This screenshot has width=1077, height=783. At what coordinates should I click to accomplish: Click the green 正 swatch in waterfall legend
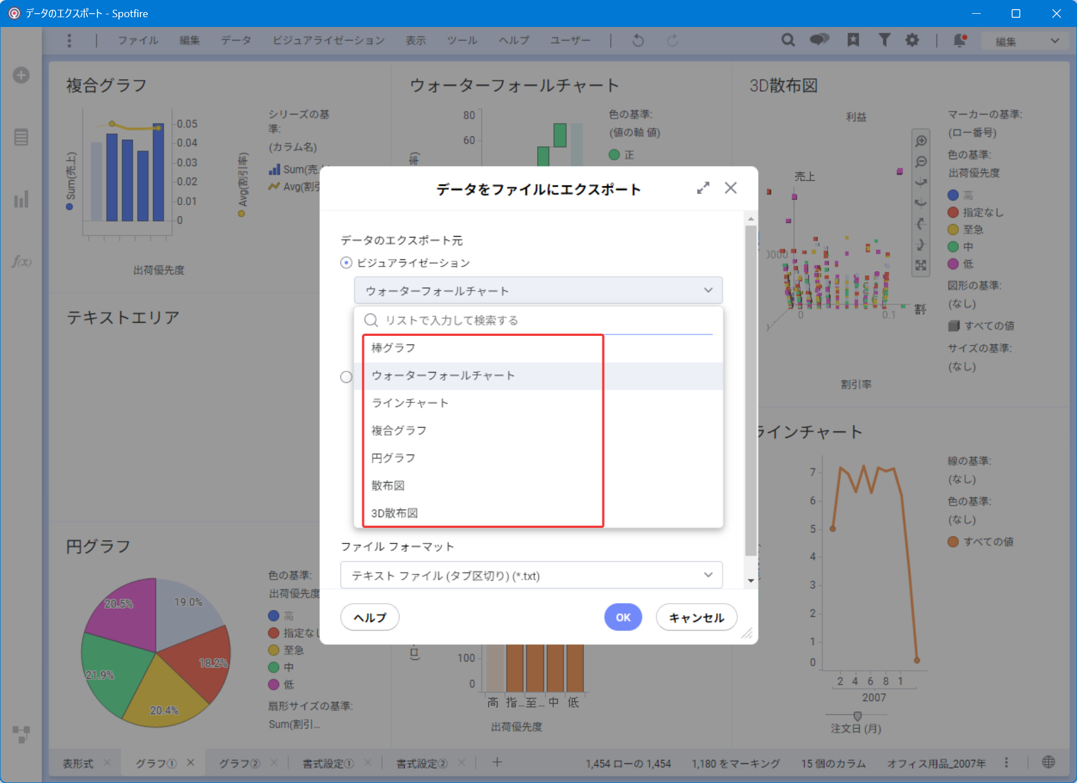[614, 155]
